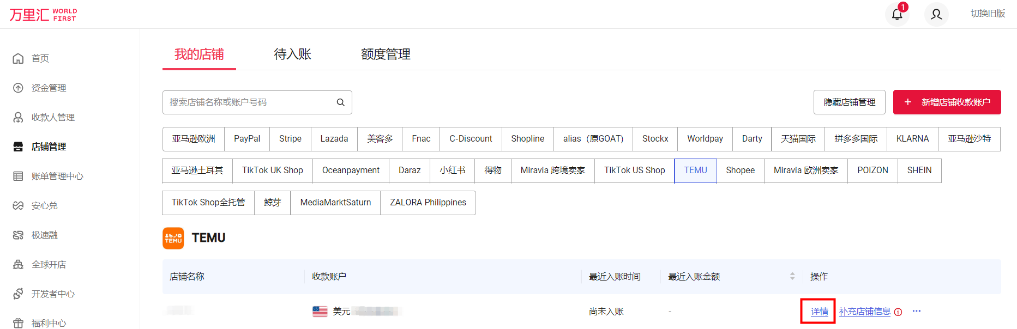Screen dimensions: 1017x329
Task: Click the 万里汇 WorldFirst logo
Action: (44, 14)
